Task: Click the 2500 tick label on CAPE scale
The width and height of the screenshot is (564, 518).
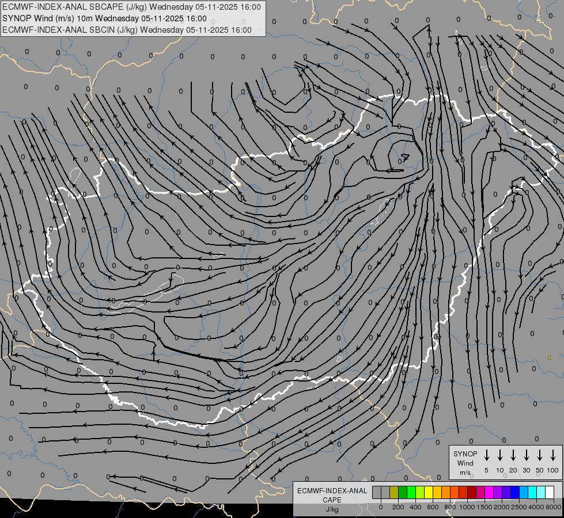Action: point(519,507)
